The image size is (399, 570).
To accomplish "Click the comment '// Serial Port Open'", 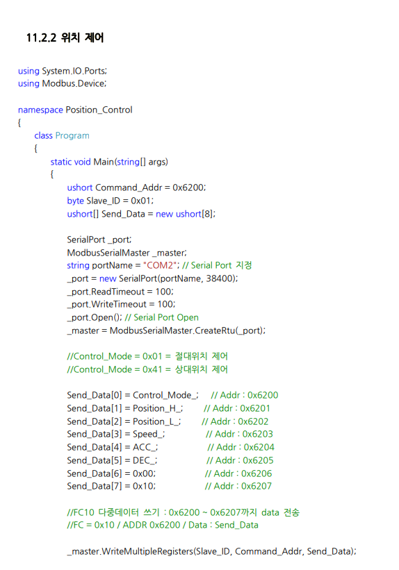I will coord(162,317).
